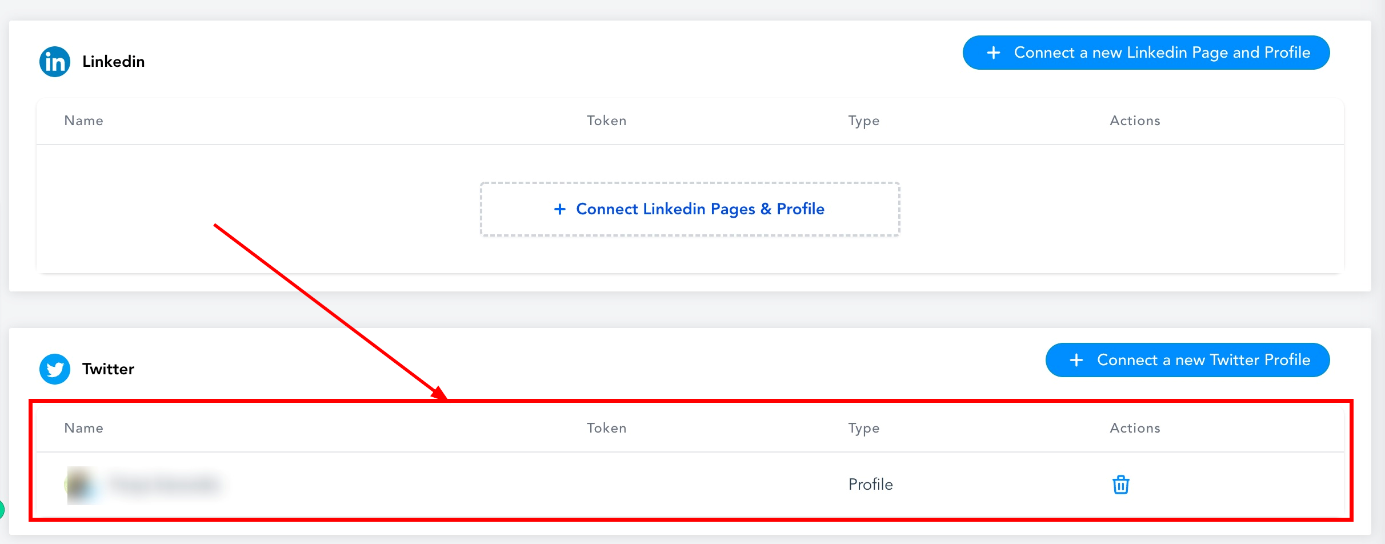Screen dimensions: 1385x544
Task: Click plus icon in Connect new Linkedin button
Action: coord(994,53)
